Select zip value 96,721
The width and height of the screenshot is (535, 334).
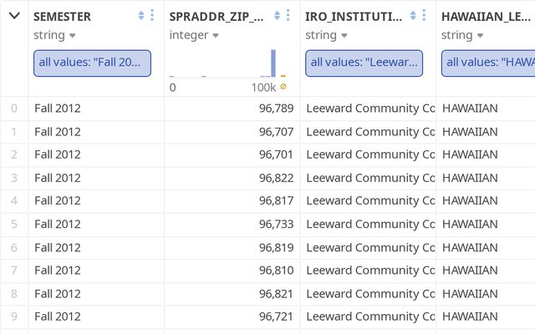pos(276,316)
